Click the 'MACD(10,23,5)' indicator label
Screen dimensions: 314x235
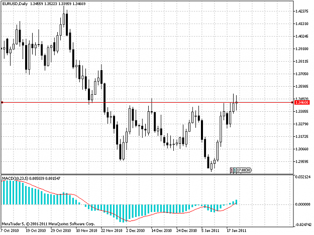15,178
